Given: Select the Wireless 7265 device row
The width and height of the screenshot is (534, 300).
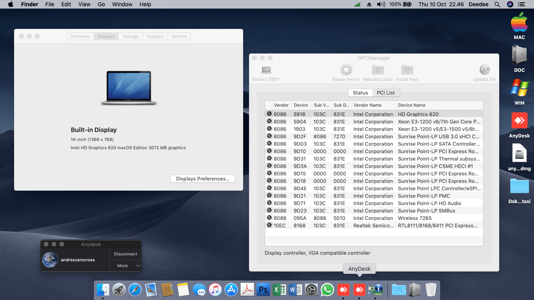Looking at the screenshot, I should (373, 218).
